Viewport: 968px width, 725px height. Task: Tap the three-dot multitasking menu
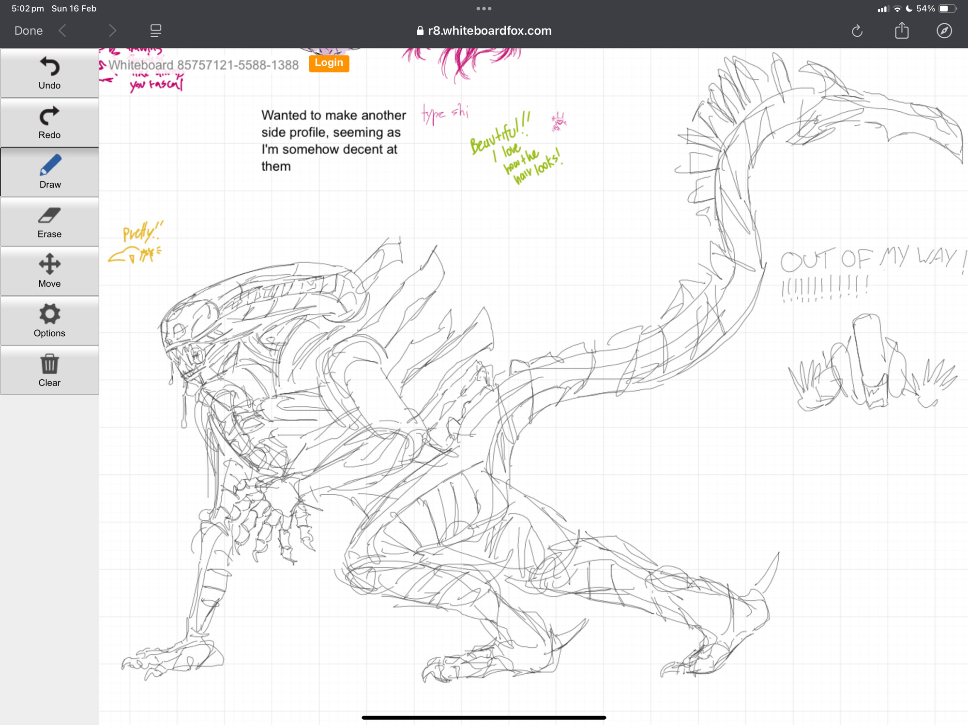click(484, 8)
